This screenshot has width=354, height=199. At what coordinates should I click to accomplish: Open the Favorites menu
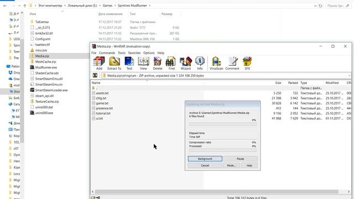point(134,53)
